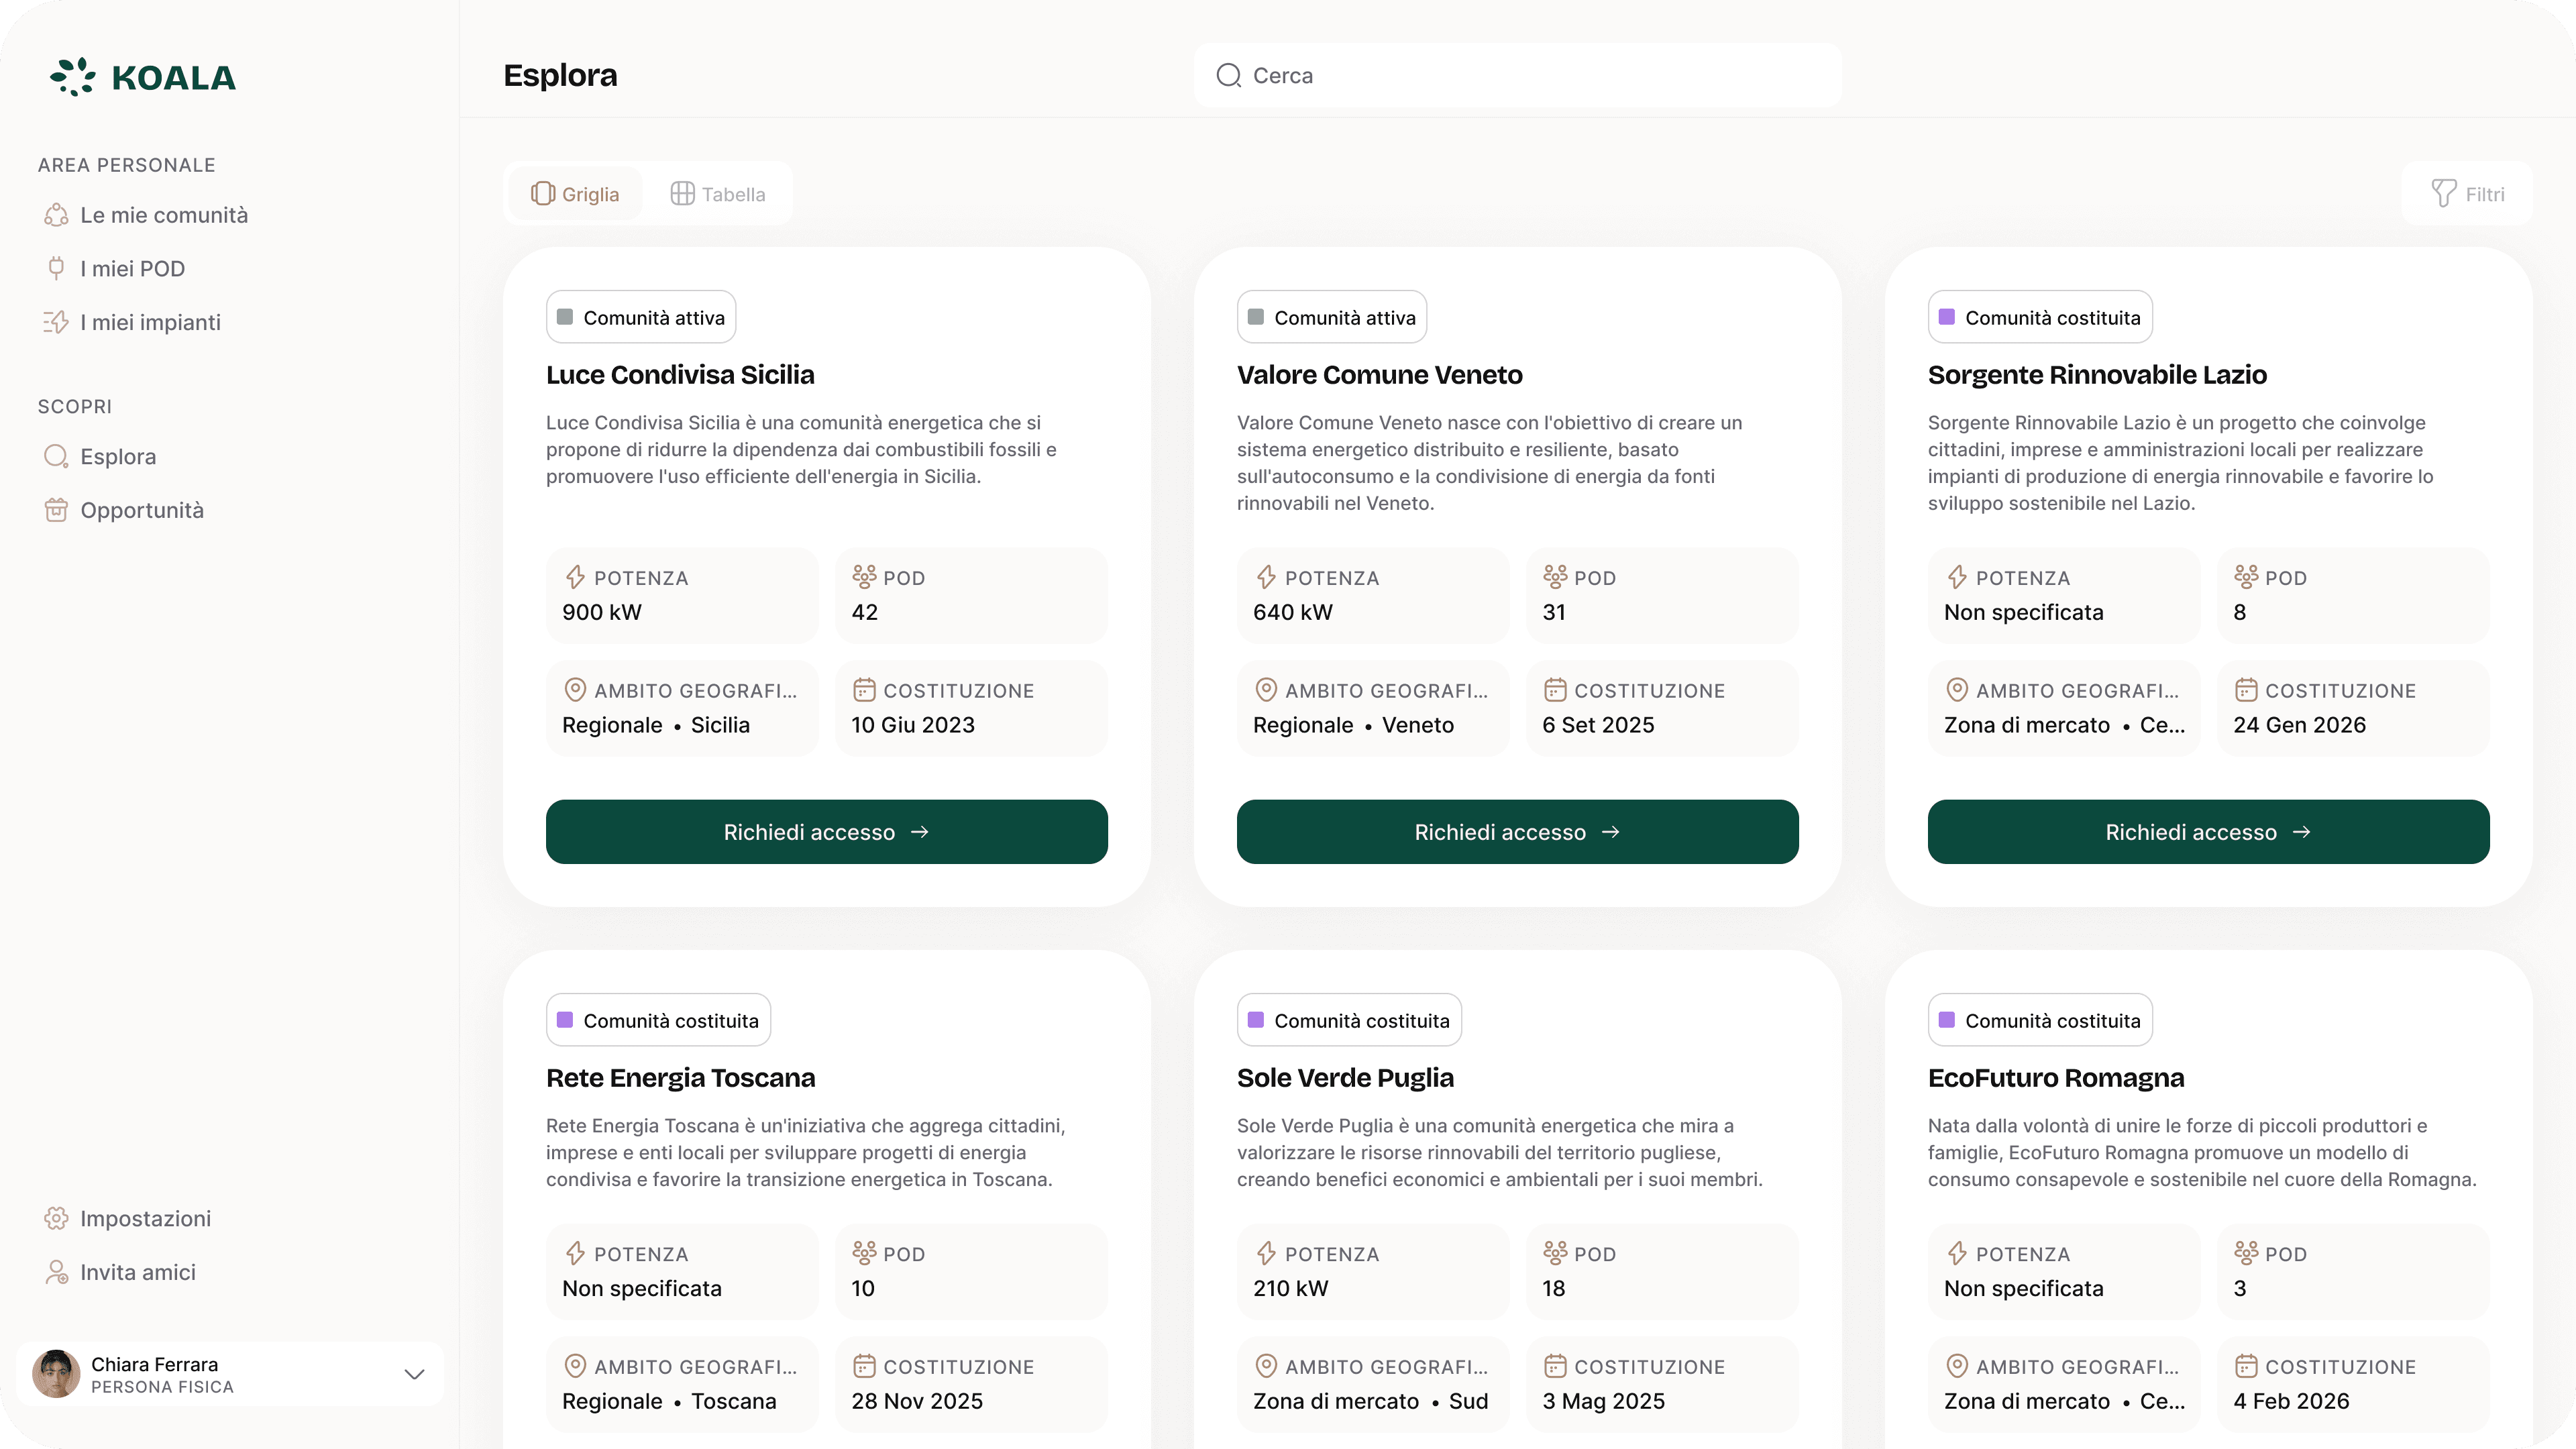The height and width of the screenshot is (1449, 2576).
Task: Click the Tabella grid icon
Action: 682,194
